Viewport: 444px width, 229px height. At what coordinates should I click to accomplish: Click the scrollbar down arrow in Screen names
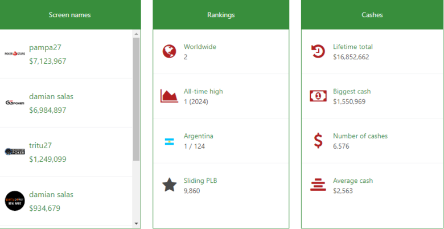pos(136,224)
